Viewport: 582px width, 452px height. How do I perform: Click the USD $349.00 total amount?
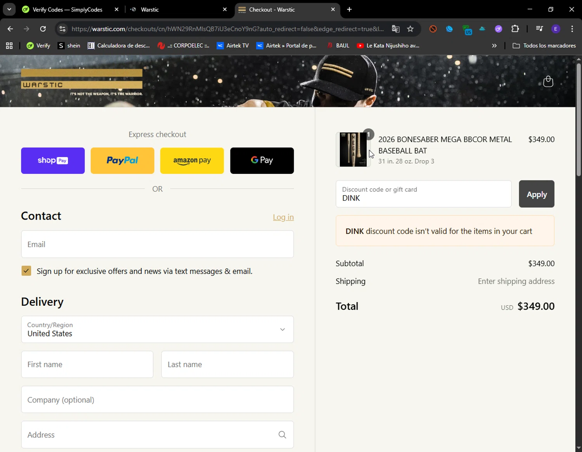pyautogui.click(x=528, y=307)
